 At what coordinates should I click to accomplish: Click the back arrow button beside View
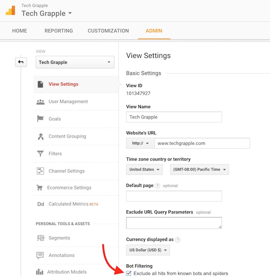pos(21,62)
